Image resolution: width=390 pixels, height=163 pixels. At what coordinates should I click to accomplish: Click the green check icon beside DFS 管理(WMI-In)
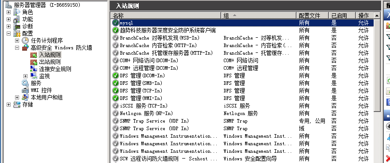[115, 98]
